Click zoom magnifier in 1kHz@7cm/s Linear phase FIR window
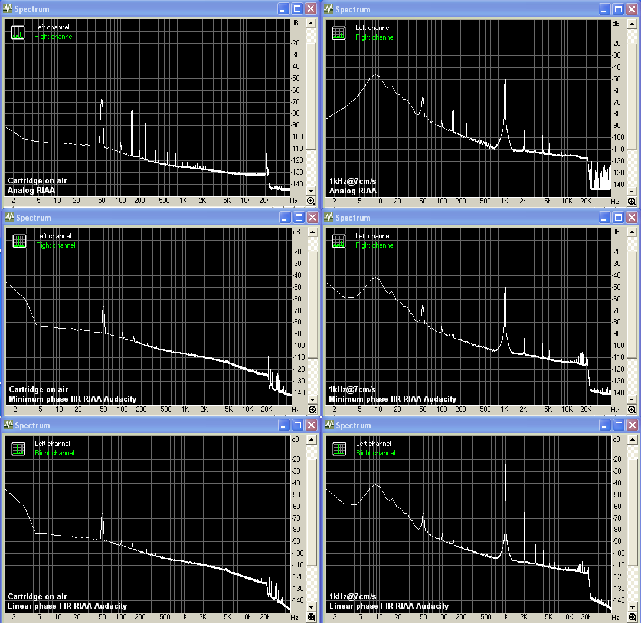641x624 pixels. [632, 618]
